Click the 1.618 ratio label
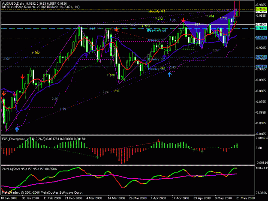 [x=111, y=75]
